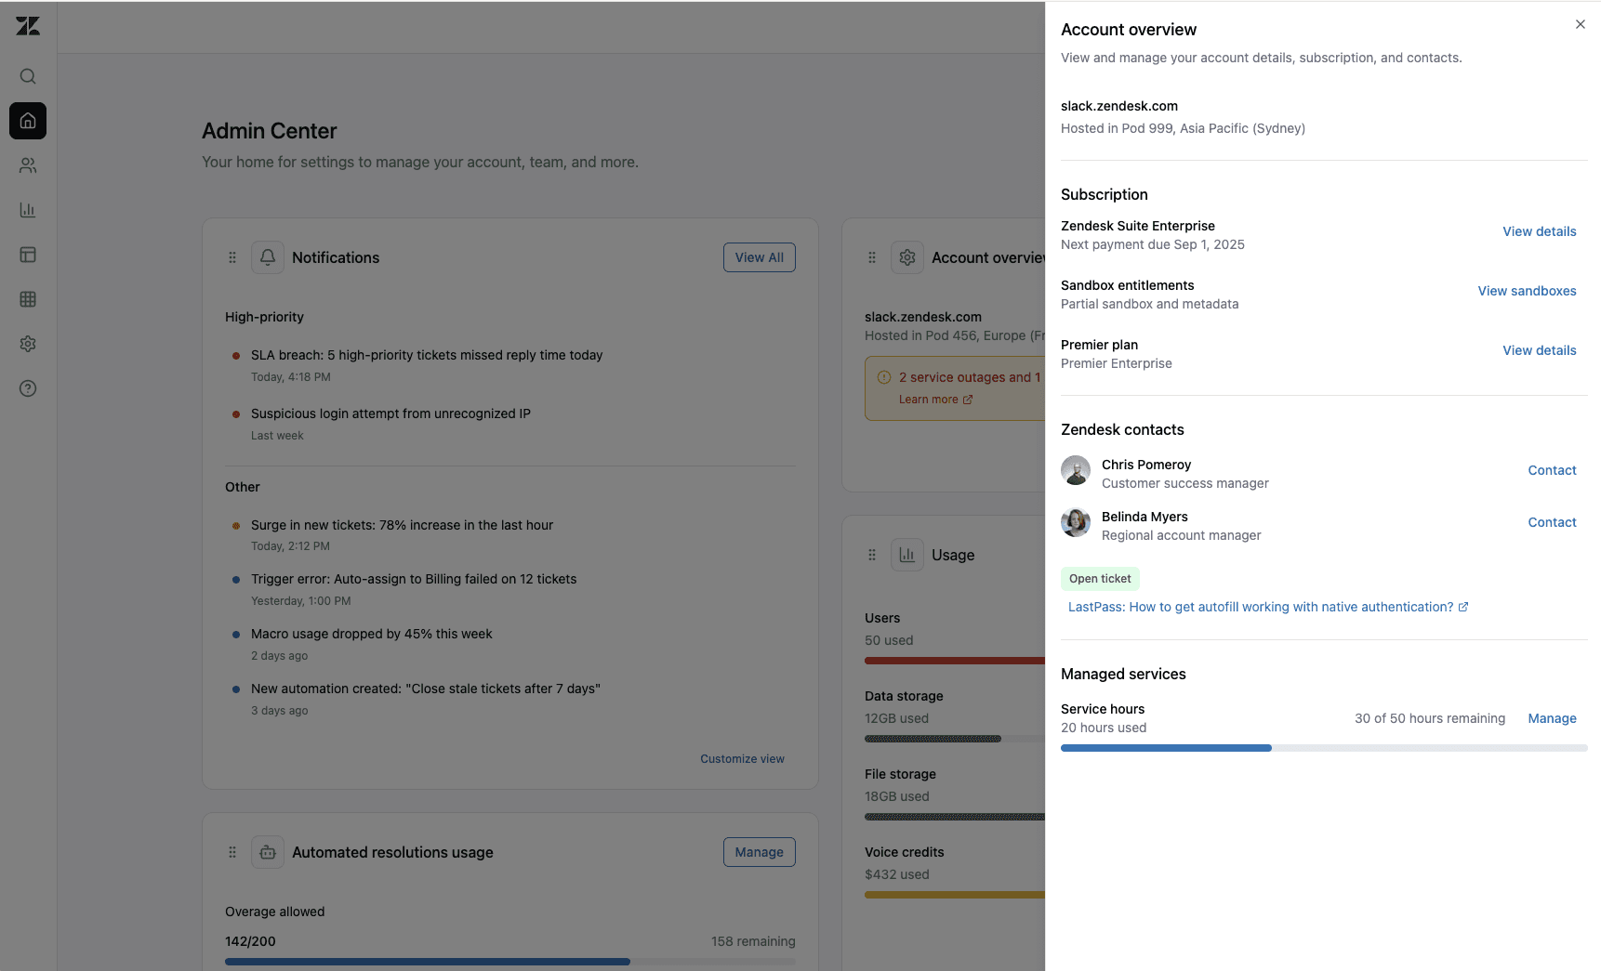Click the Data storage usage bar

(x=955, y=739)
